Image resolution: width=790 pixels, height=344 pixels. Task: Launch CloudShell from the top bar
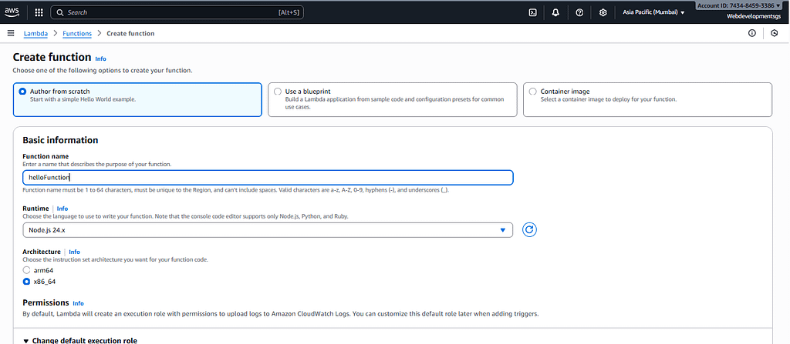pos(532,12)
